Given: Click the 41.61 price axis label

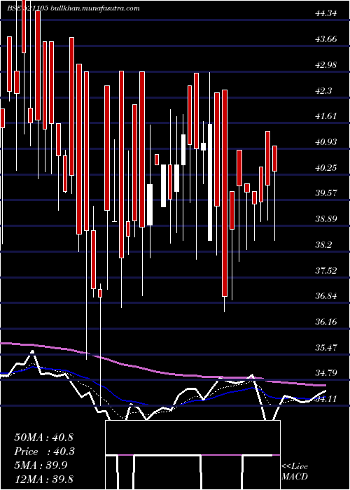Looking at the screenshot, I should [327, 116].
